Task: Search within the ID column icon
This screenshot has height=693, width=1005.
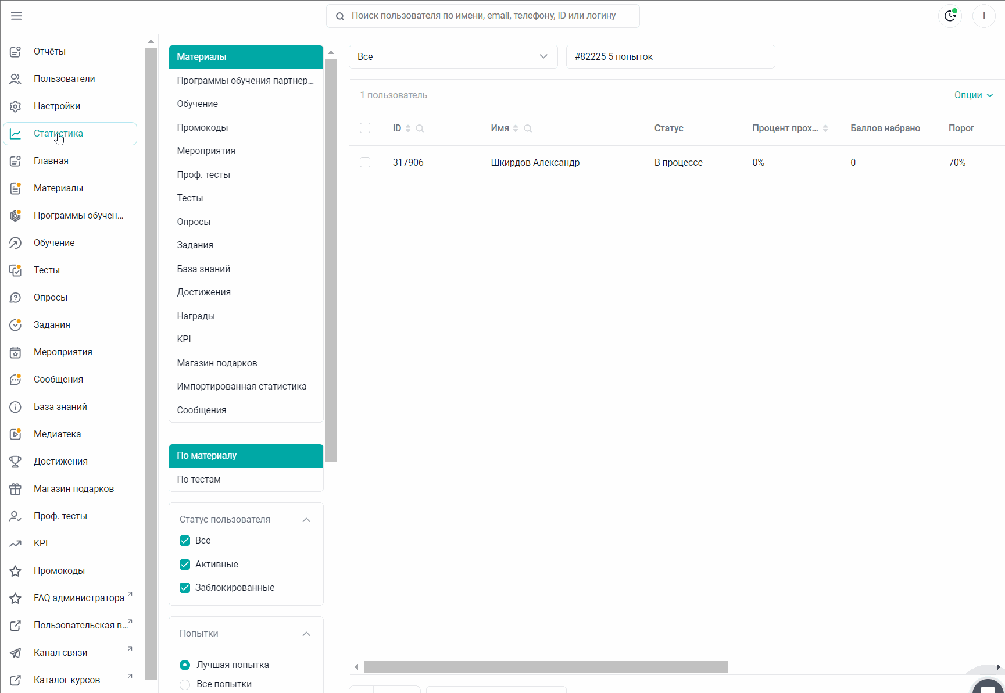Action: point(420,128)
